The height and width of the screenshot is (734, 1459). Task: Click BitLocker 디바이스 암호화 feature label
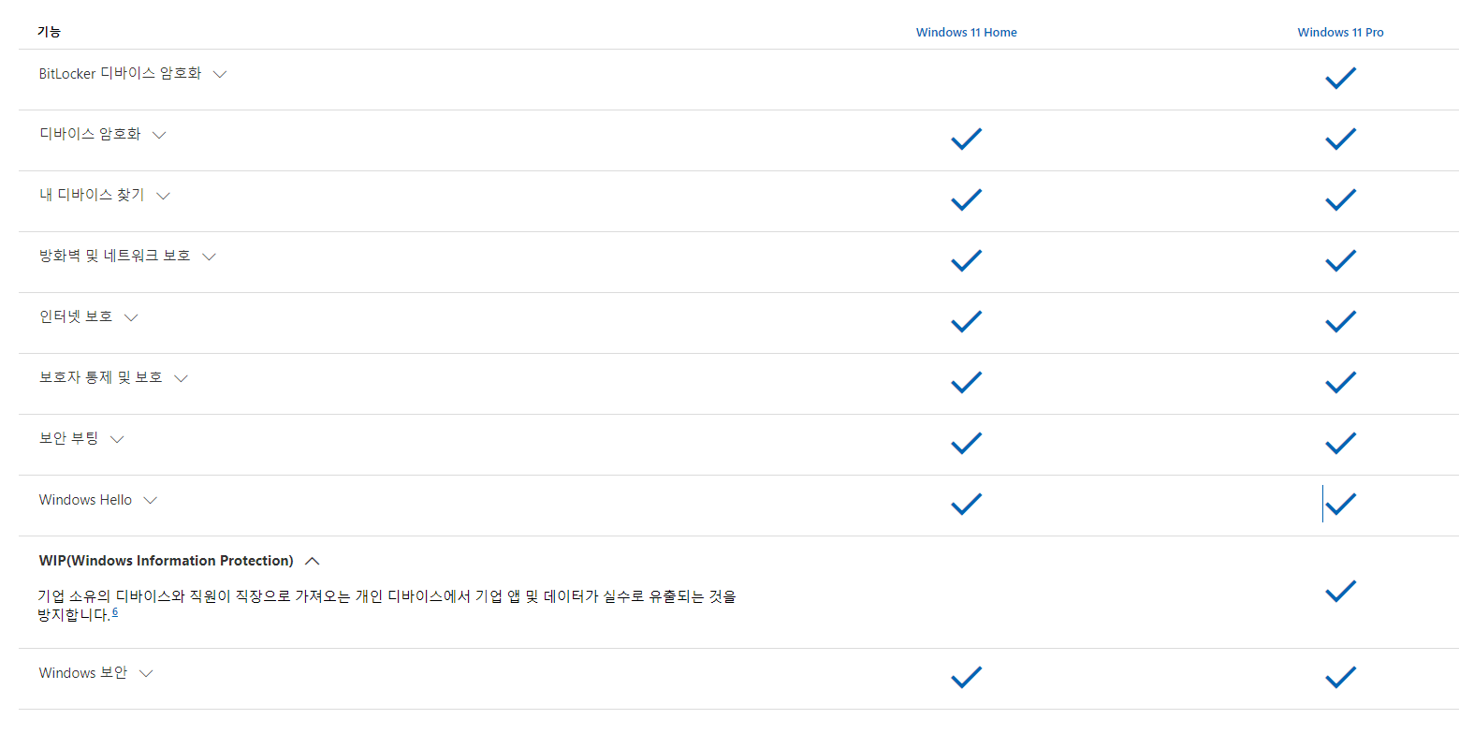point(120,73)
